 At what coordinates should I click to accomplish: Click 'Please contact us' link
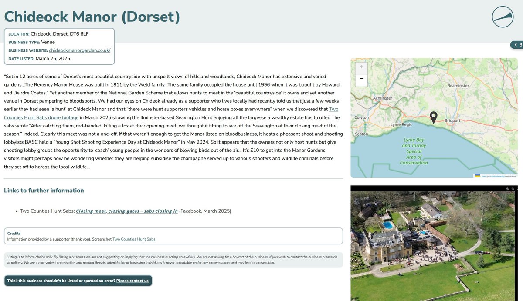tap(133, 281)
